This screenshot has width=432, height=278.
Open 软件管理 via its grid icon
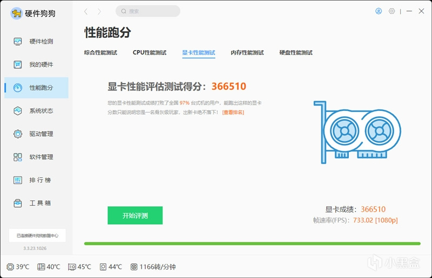pyautogui.click(x=18, y=157)
